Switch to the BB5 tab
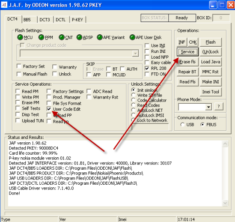Viewport: 235px width, 222px height. (x=30, y=20)
